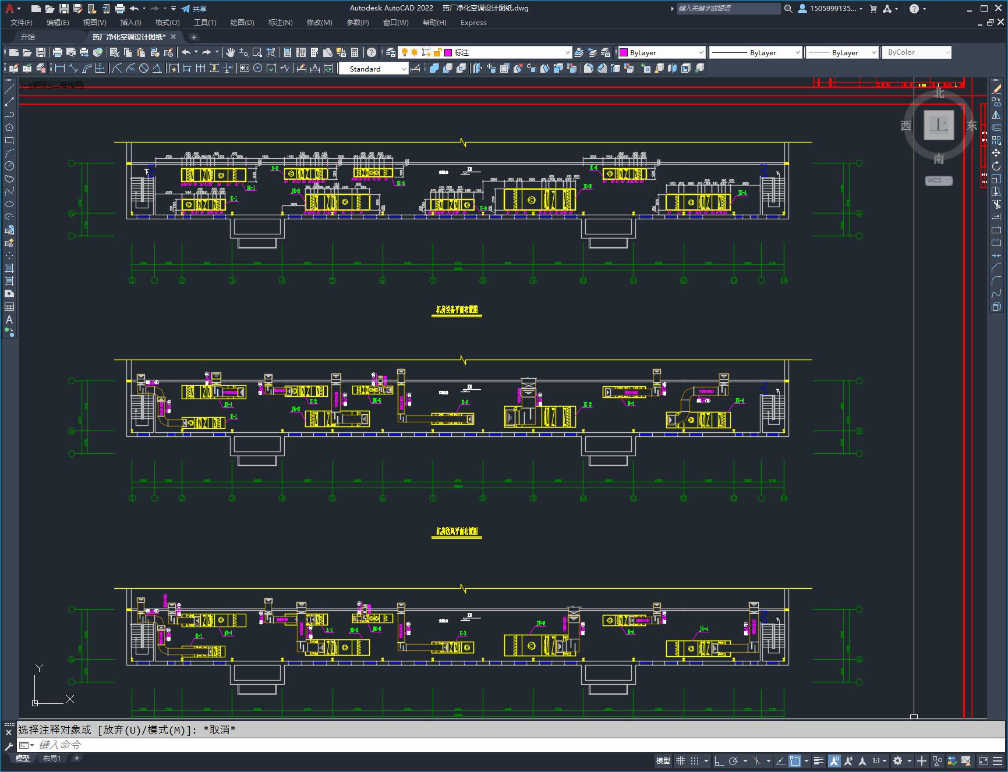Screen dimensions: 1008x772
Task: Toggle annotation visibility in status bar
Action: pos(834,760)
